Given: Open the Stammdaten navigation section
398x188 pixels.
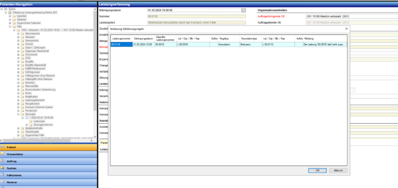Looking at the screenshot, I should click(x=49, y=154).
